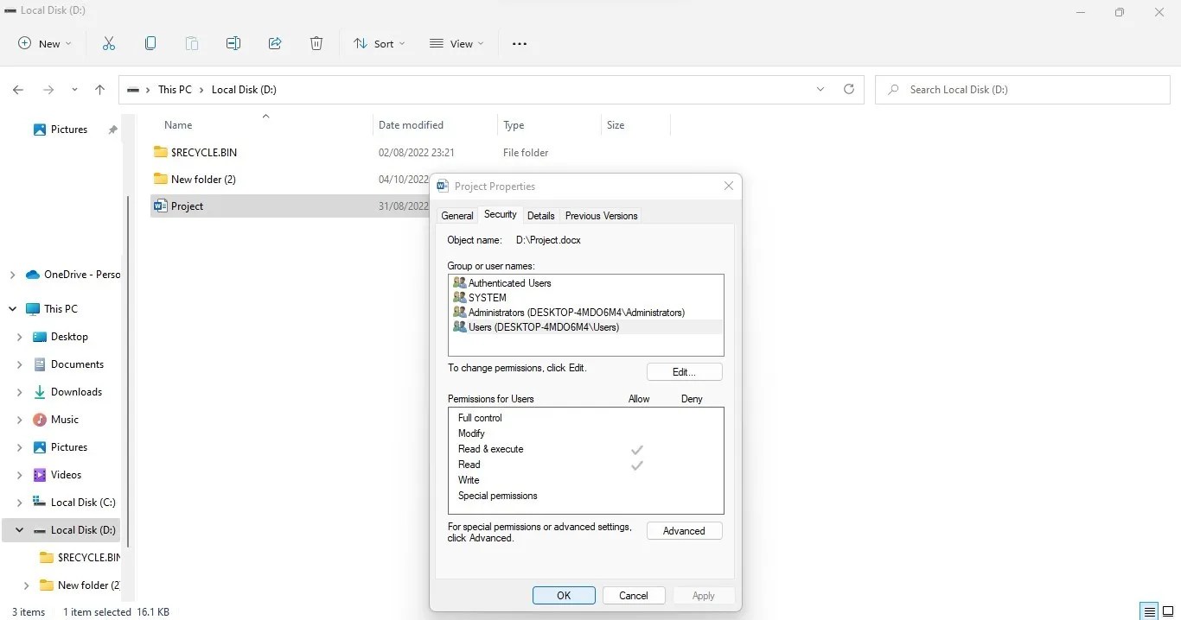The height and width of the screenshot is (620, 1181).
Task: Go back to the previous folder
Action: pos(18,89)
